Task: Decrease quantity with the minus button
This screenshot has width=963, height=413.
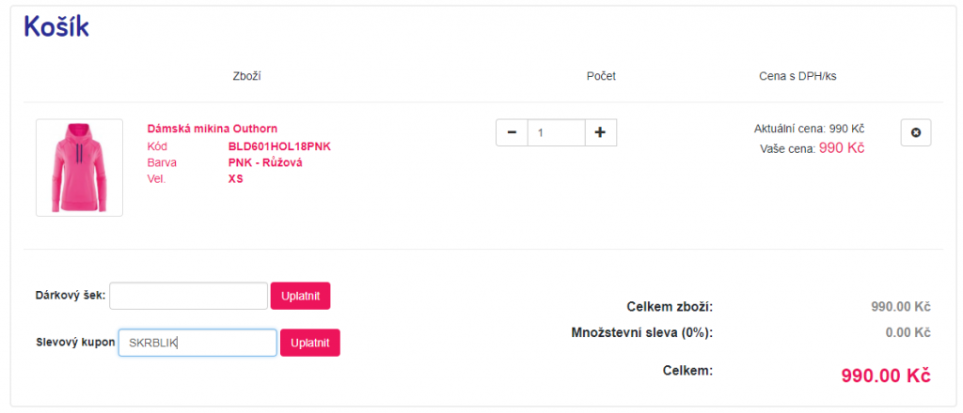Action: pos(512,132)
